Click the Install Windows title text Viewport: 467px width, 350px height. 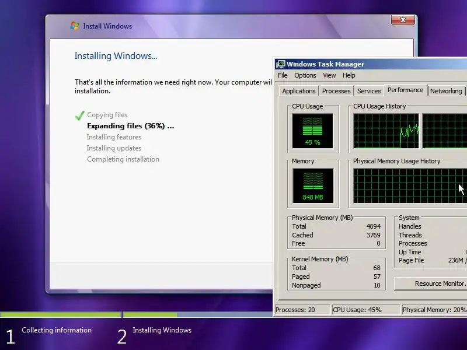(107, 26)
